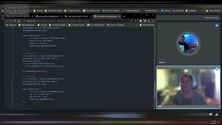Click the '// Product Info' comment line
Image resolution: width=222 pixels, height=125 pixels.
click(x=29, y=53)
